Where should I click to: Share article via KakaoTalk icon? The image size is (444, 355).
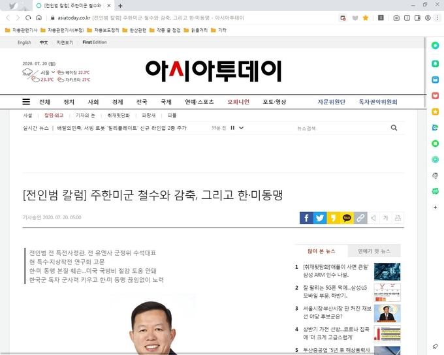click(x=347, y=218)
